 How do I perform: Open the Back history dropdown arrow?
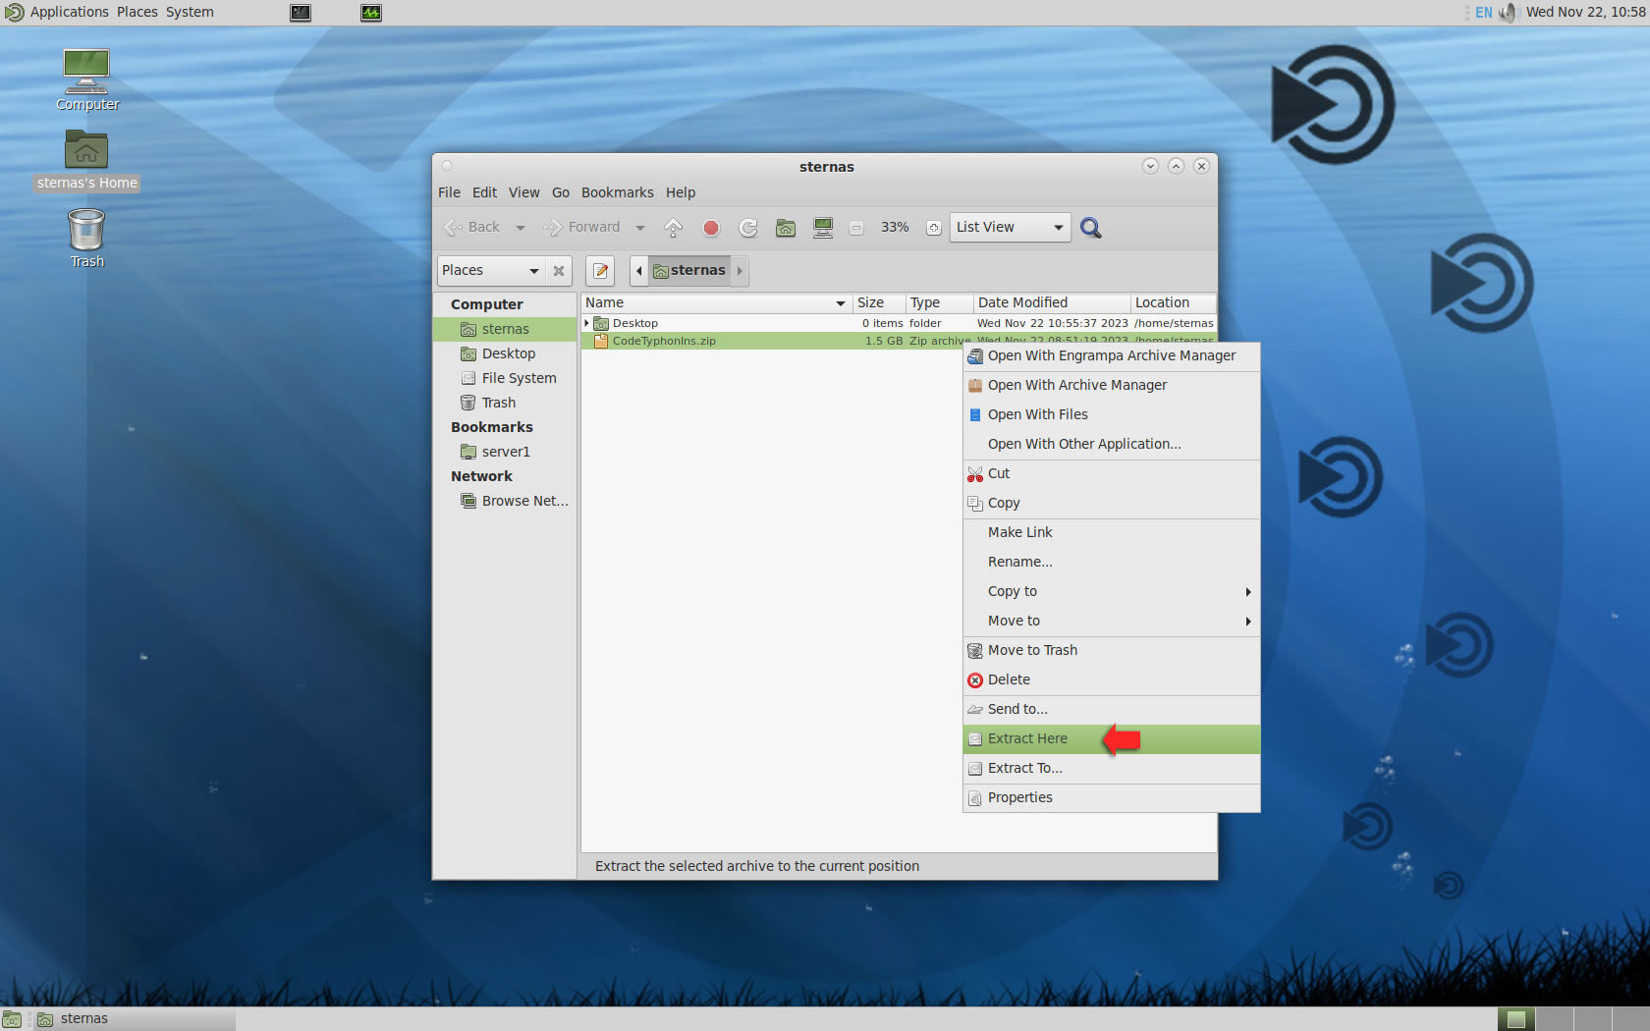521,228
